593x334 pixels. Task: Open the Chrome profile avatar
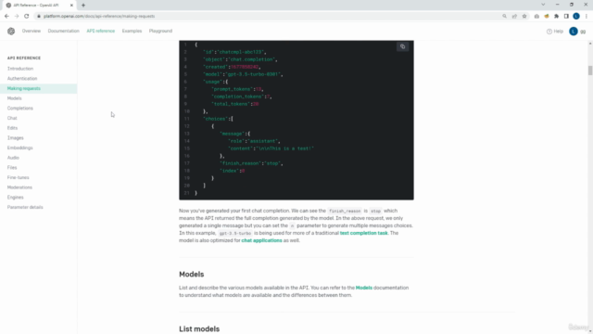pyautogui.click(x=576, y=17)
